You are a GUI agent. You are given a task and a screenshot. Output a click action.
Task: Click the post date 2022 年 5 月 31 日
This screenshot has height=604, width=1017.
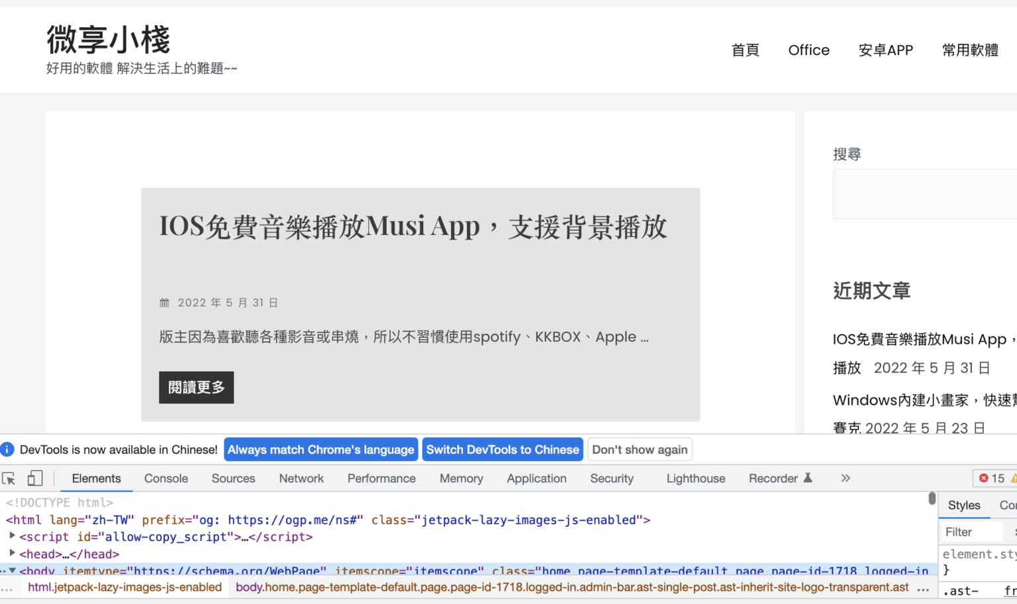228,303
